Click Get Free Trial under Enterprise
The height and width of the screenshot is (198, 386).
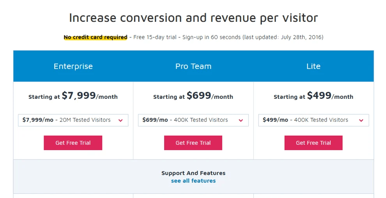pyautogui.click(x=73, y=143)
